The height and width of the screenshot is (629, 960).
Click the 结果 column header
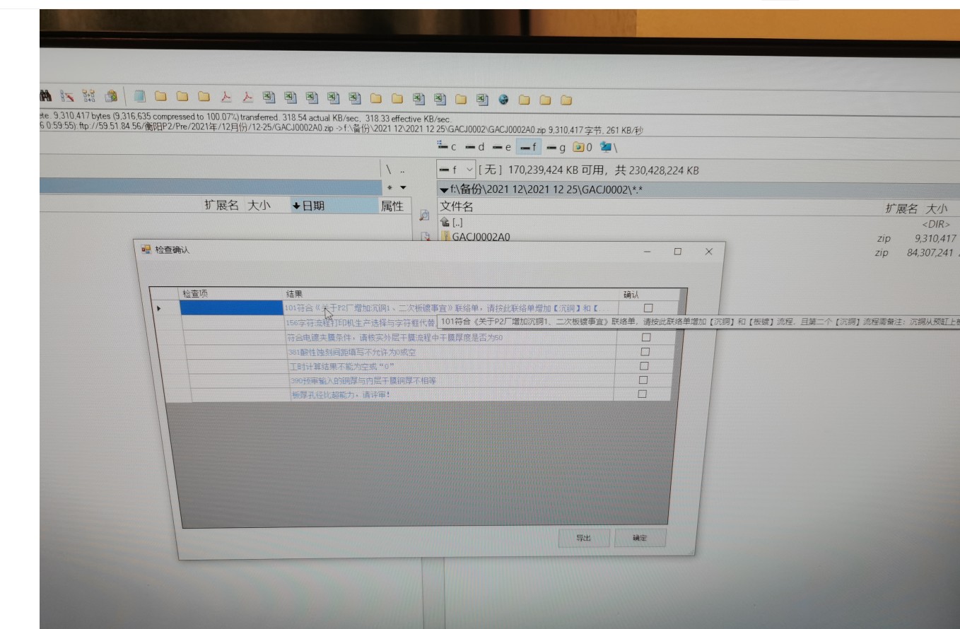pos(451,294)
